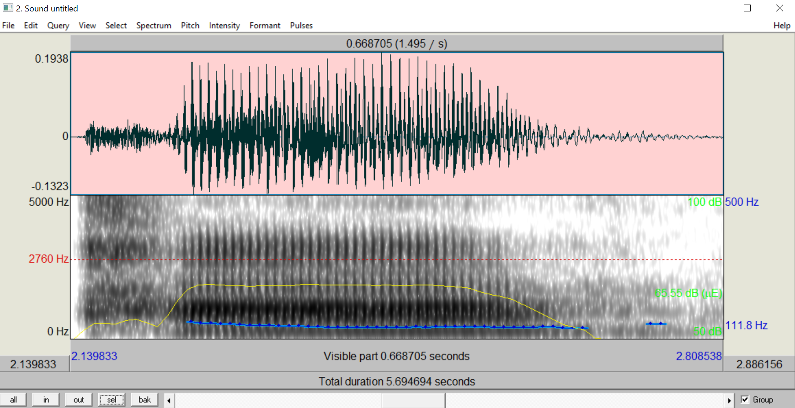Close the Sound untitled window
795x408 pixels.
(x=779, y=8)
